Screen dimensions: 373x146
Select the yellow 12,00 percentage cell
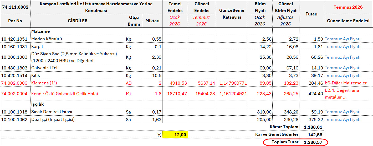175,135
